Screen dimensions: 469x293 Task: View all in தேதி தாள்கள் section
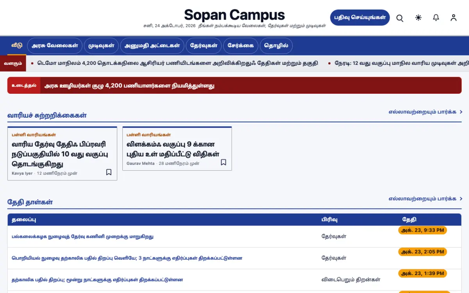(425, 198)
